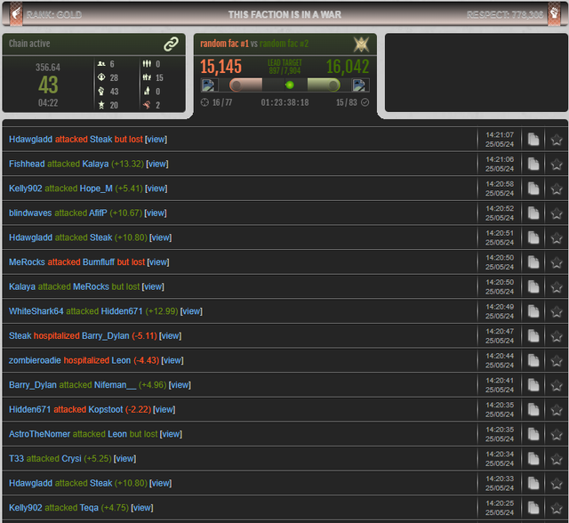Star the Kelly902 attacked Hope_M entry
569x523 pixels.
pos(557,189)
